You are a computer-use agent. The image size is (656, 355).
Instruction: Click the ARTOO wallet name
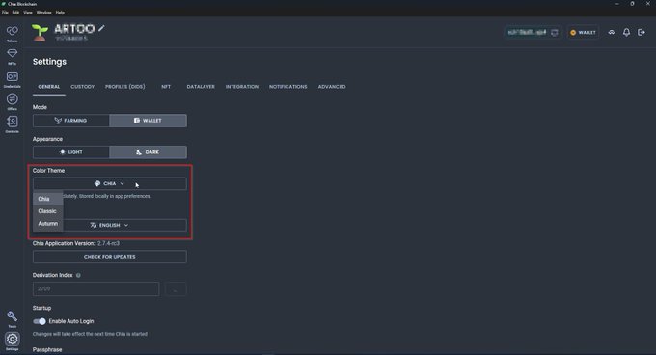pyautogui.click(x=74, y=28)
